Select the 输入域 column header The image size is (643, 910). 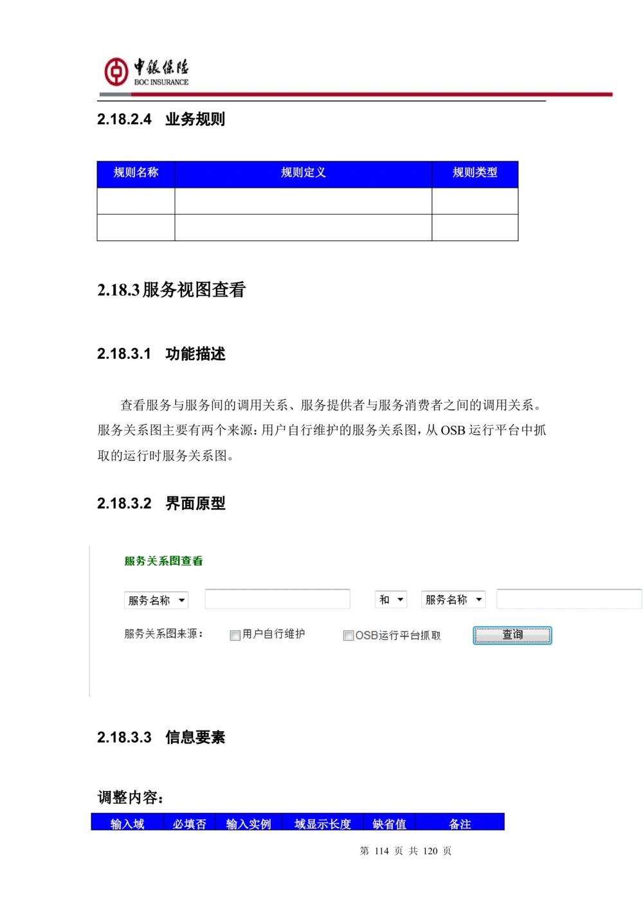point(128,823)
